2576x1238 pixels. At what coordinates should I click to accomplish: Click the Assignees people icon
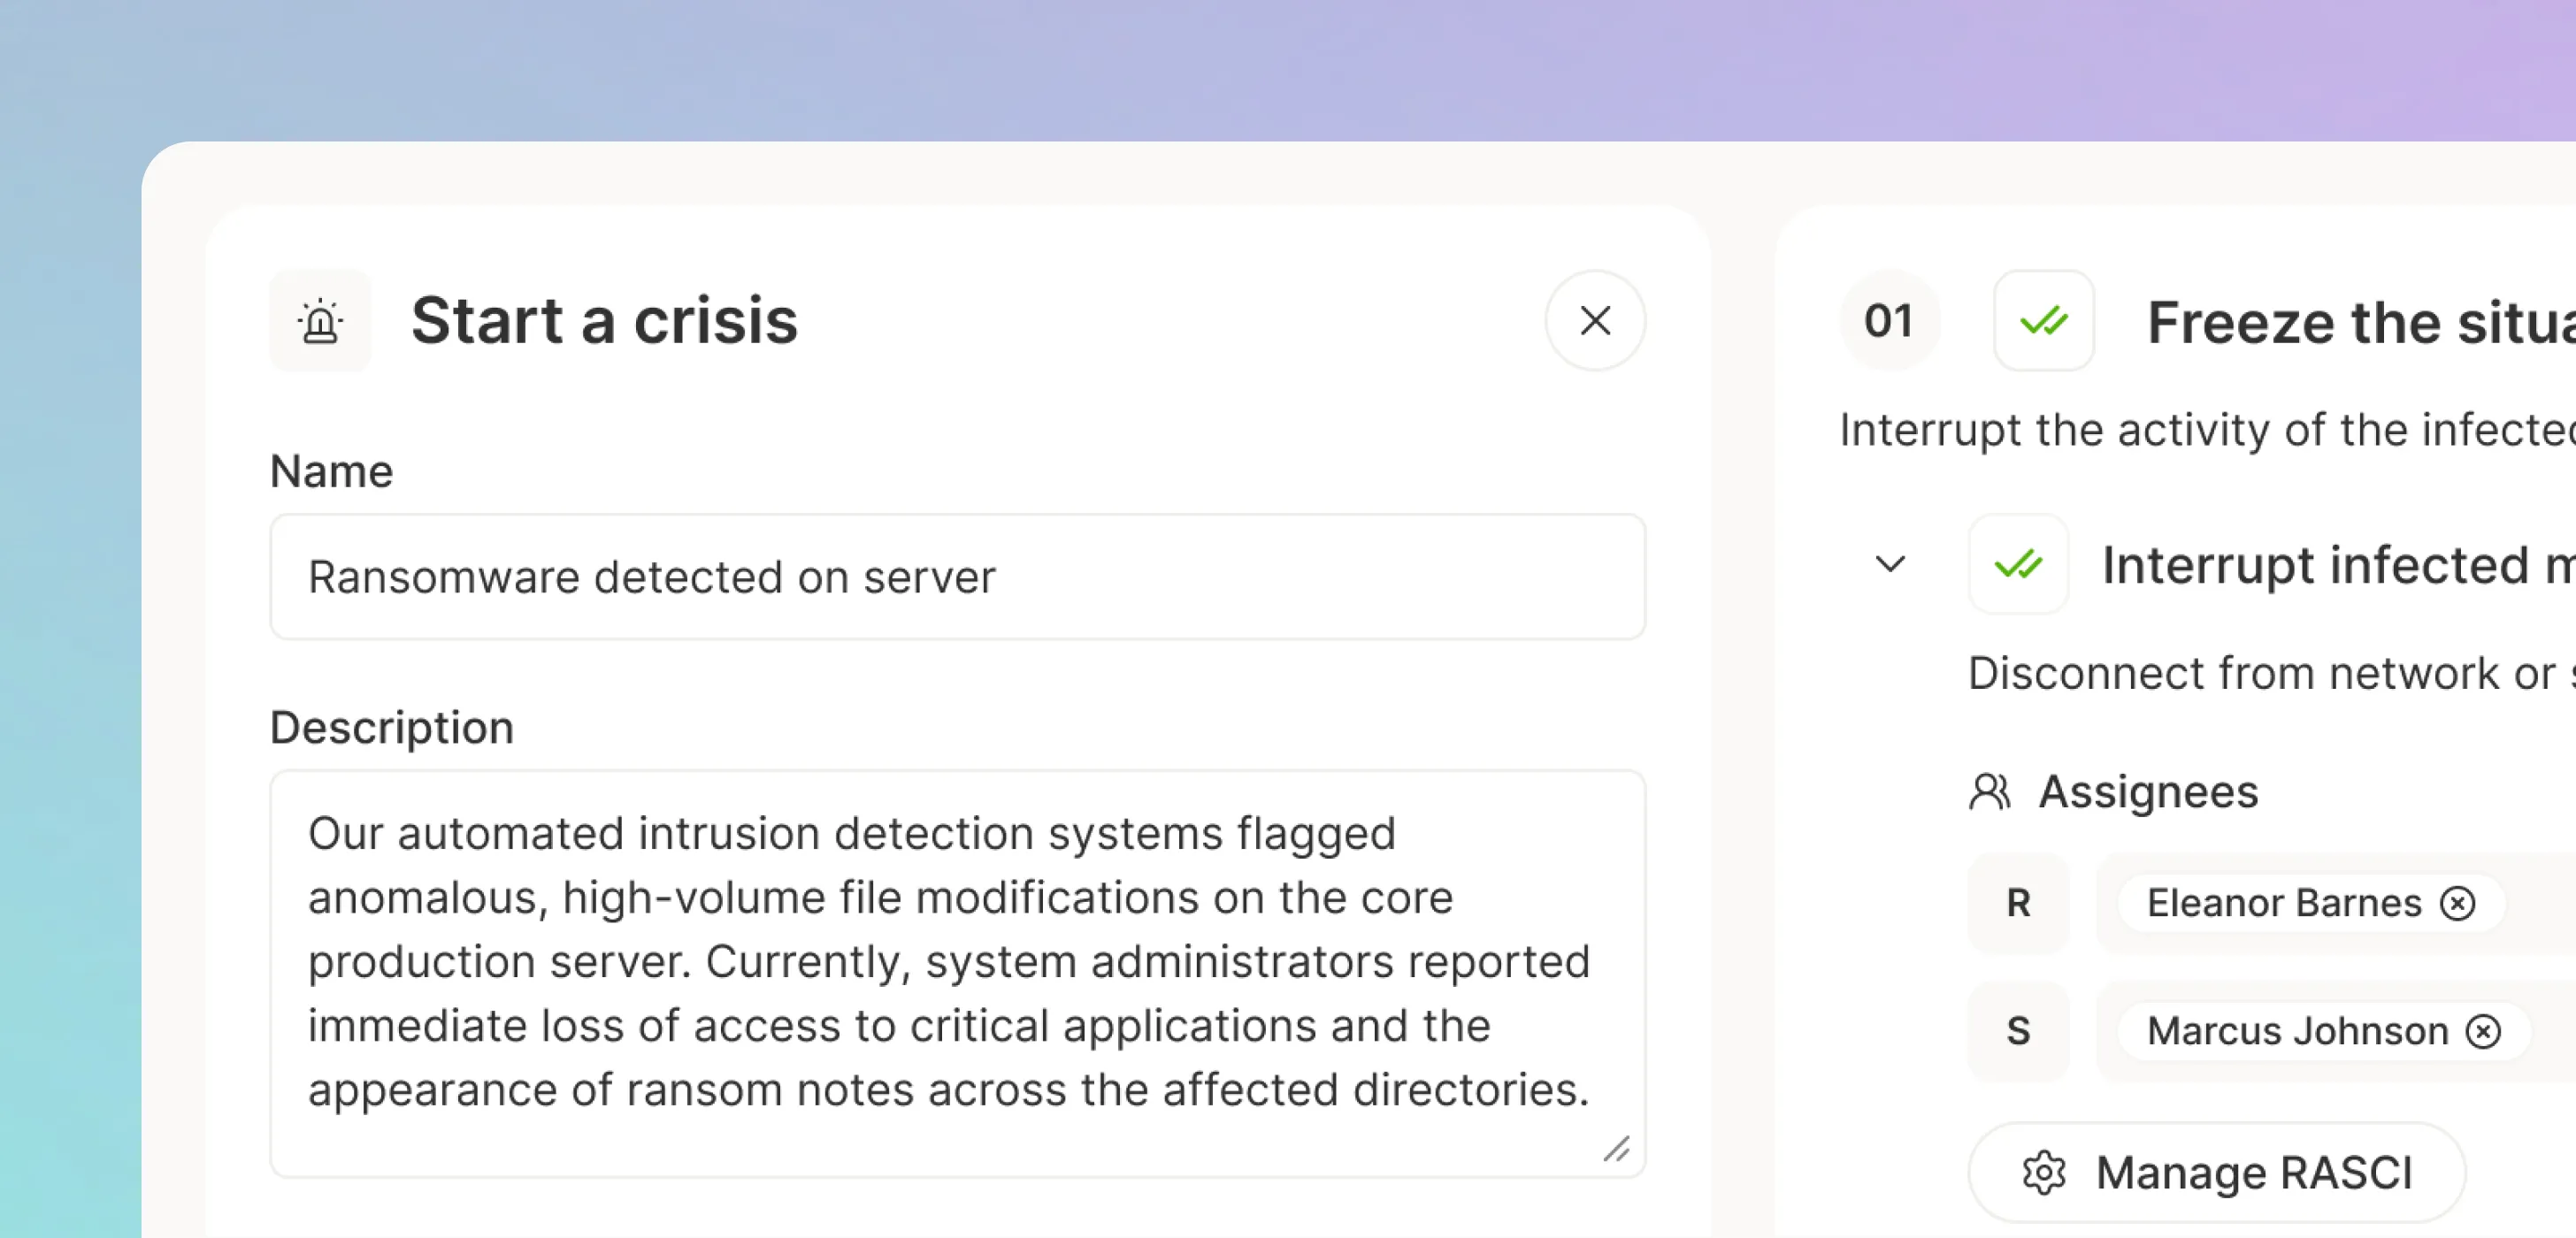tap(1989, 792)
